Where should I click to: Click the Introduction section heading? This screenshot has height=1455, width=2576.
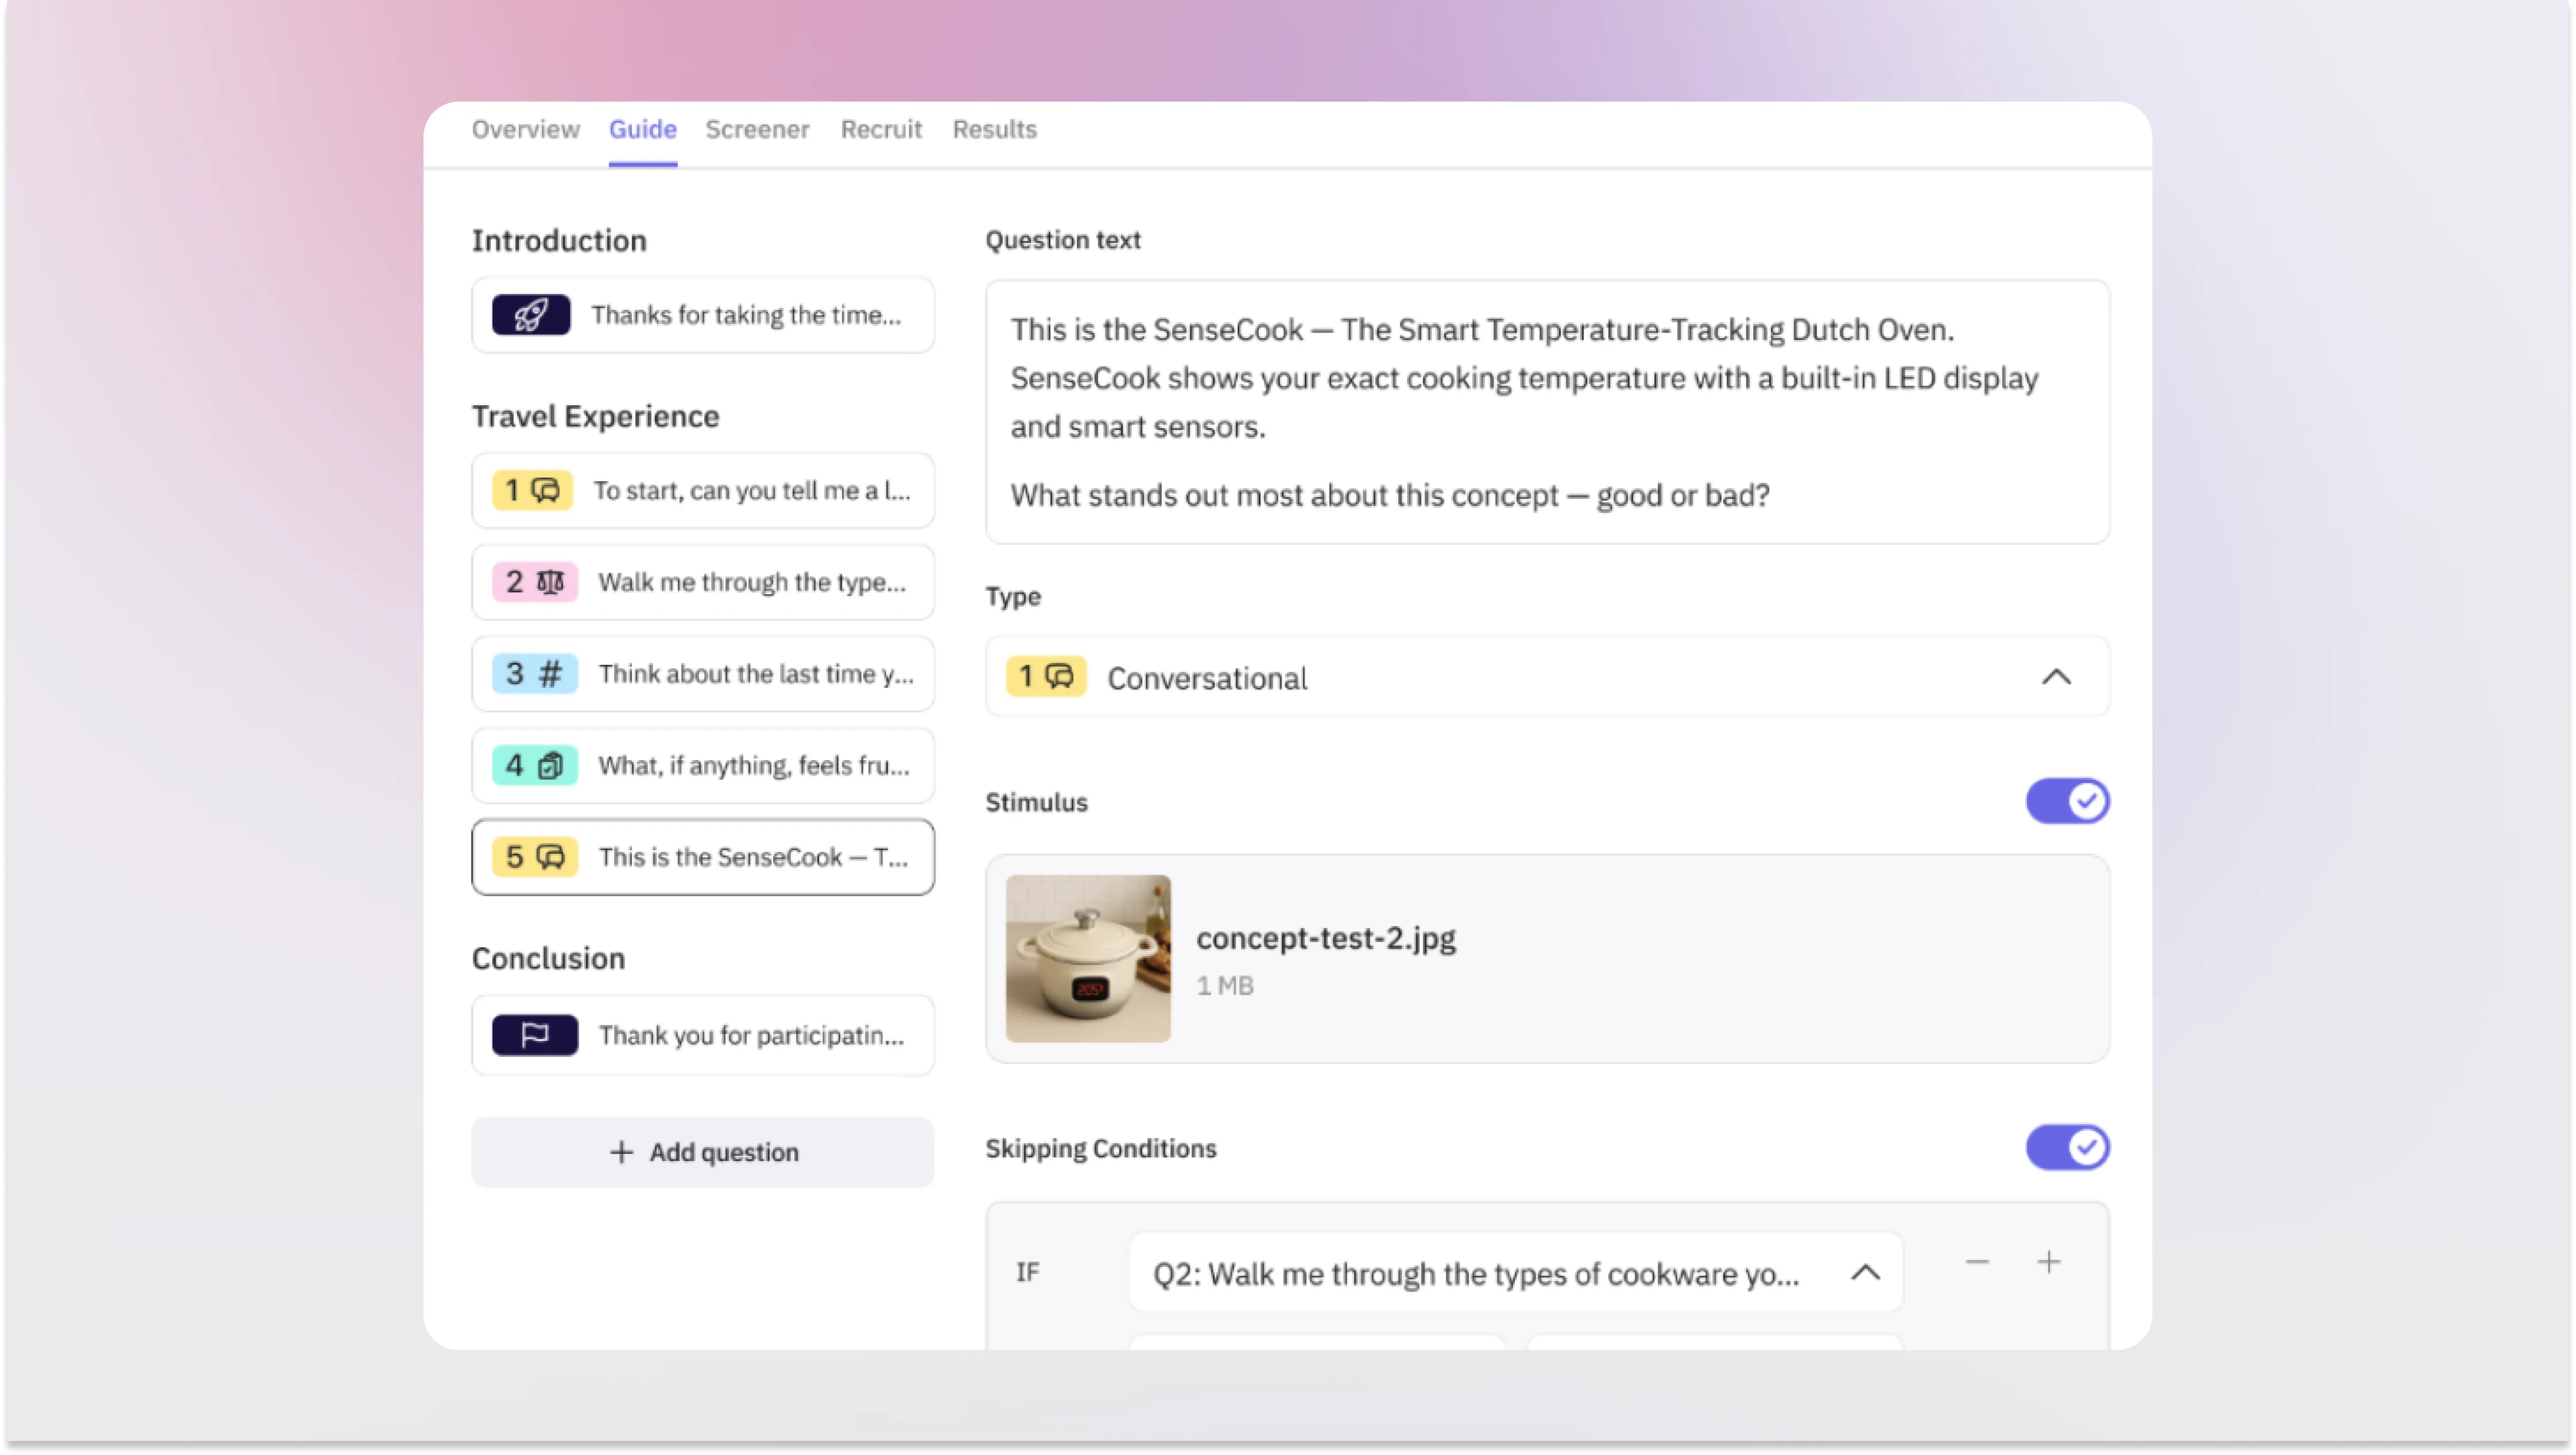pos(559,240)
